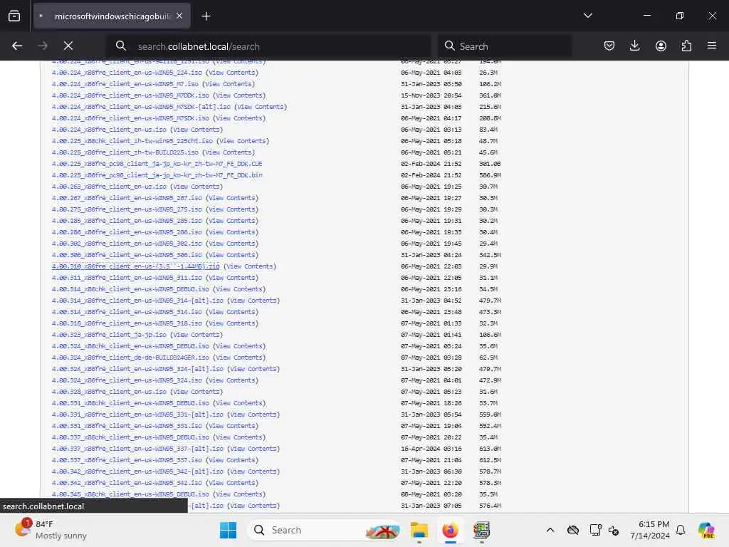Open a new tab with the plus button
This screenshot has width=729, height=547.
pos(206,16)
